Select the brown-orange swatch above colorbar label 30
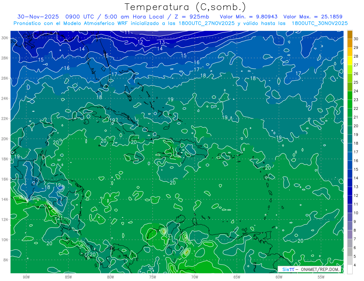364x281 pixels. pyautogui.click(x=350, y=35)
